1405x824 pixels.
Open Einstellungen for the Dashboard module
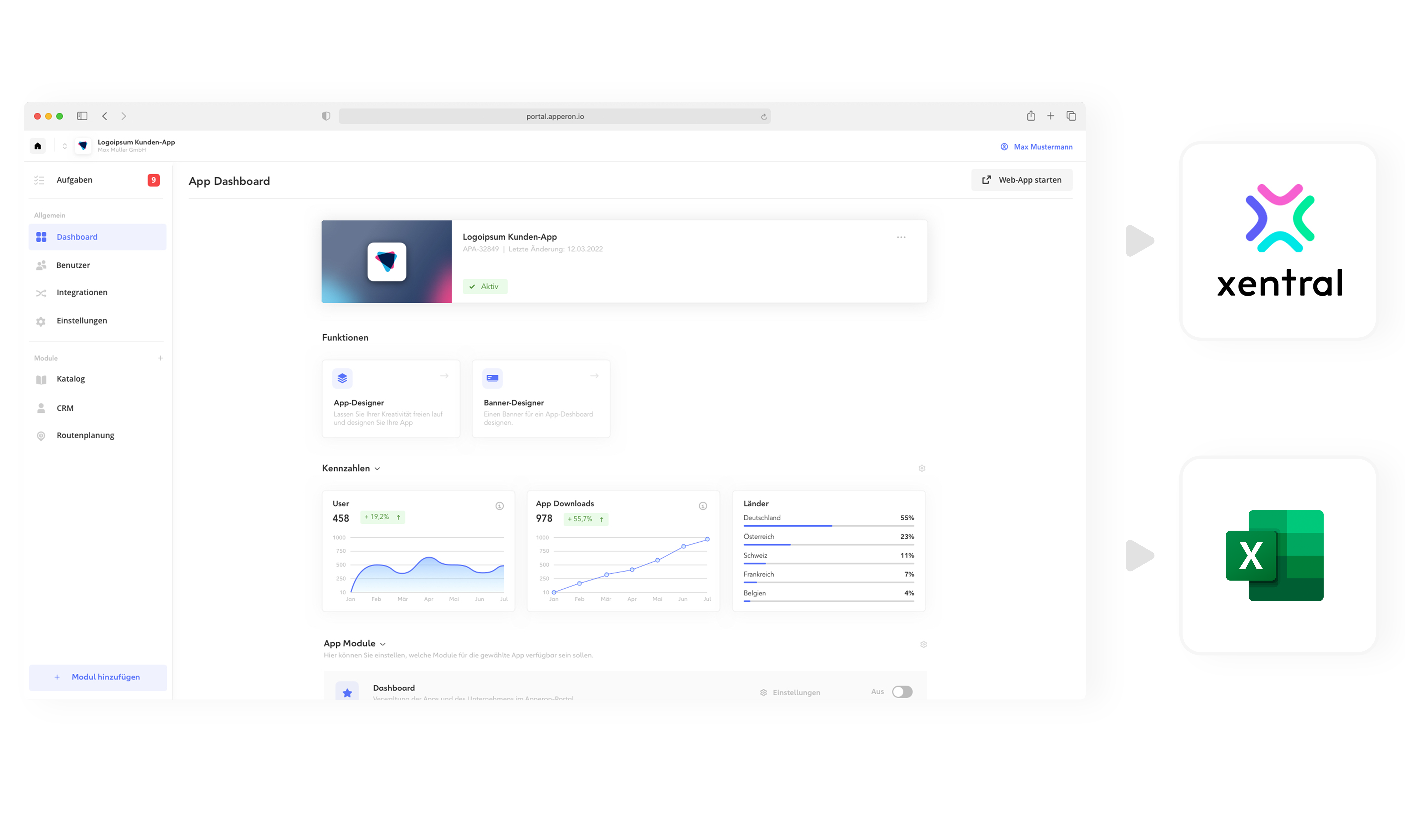click(x=790, y=692)
